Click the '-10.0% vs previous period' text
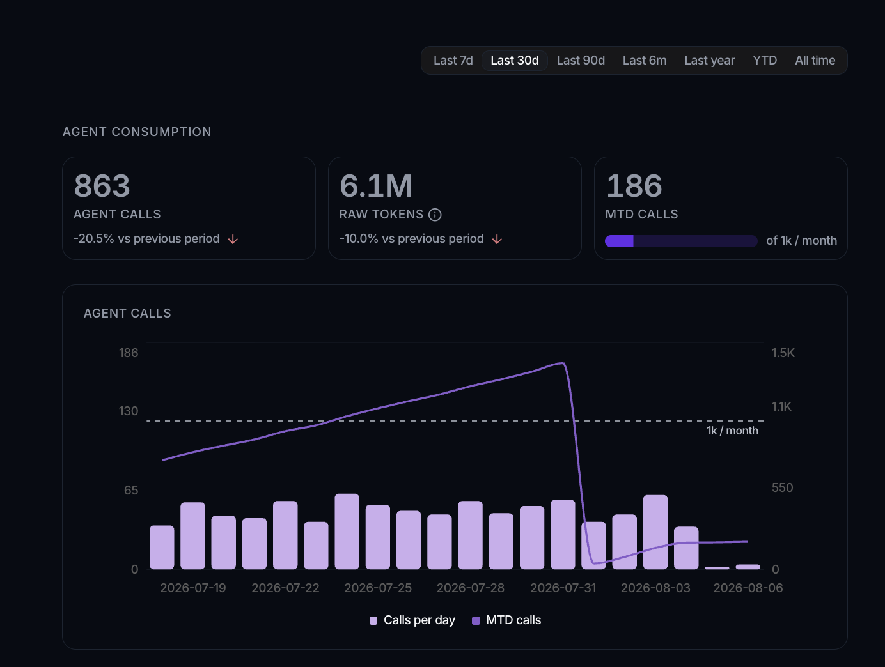 pyautogui.click(x=412, y=238)
